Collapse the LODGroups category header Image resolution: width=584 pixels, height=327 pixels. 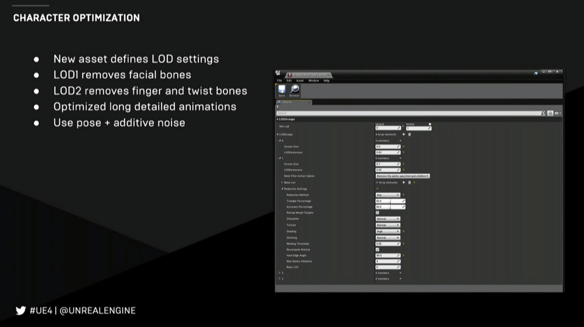point(277,119)
